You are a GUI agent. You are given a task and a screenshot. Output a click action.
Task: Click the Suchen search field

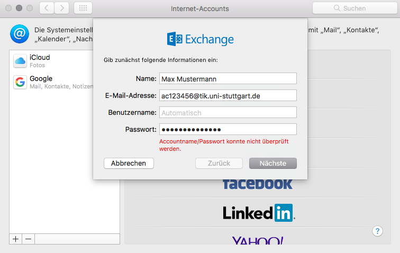pyautogui.click(x=355, y=8)
